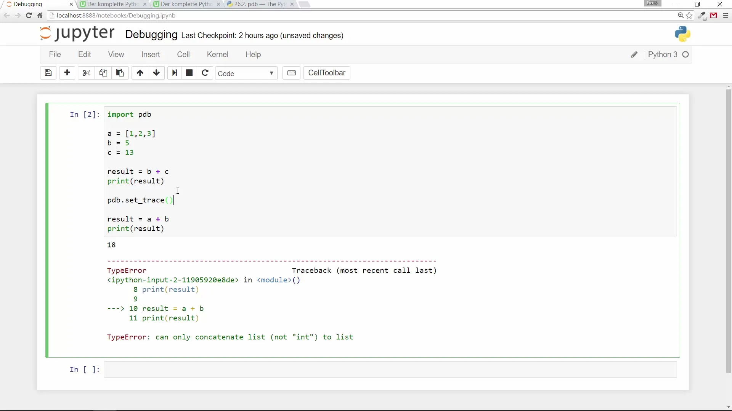Paste cell below icon in toolbar

click(x=120, y=73)
